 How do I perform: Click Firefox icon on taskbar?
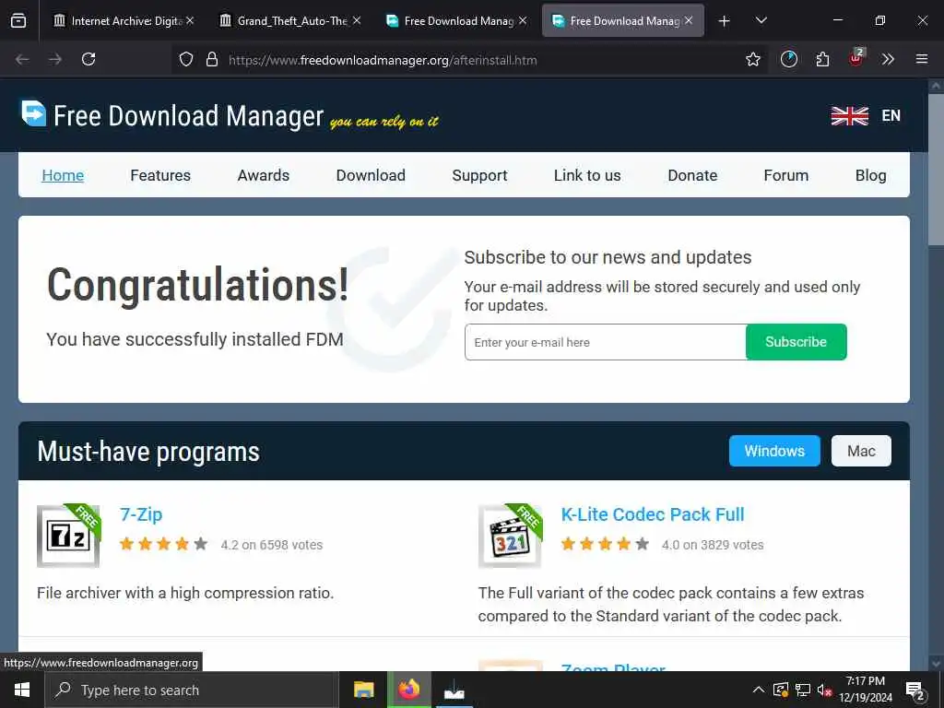[408, 689]
